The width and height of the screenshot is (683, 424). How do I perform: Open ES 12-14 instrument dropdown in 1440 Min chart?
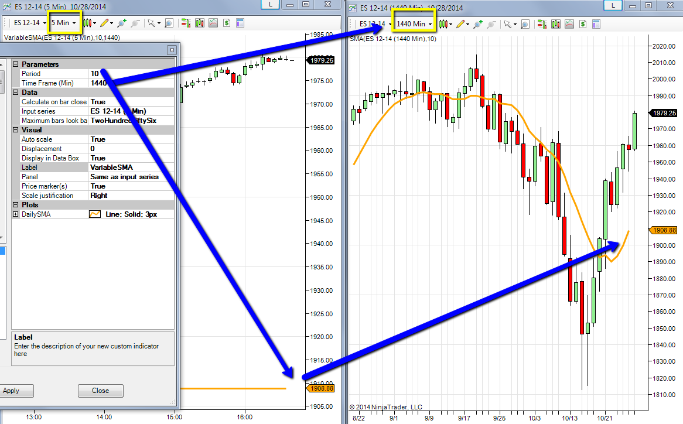[375, 24]
